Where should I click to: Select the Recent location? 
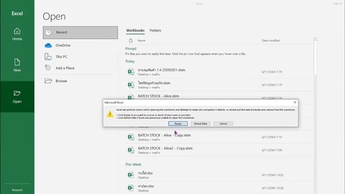coord(80,32)
